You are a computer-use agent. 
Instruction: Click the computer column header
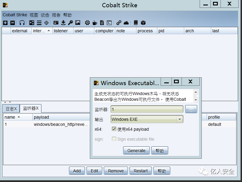point(104,31)
